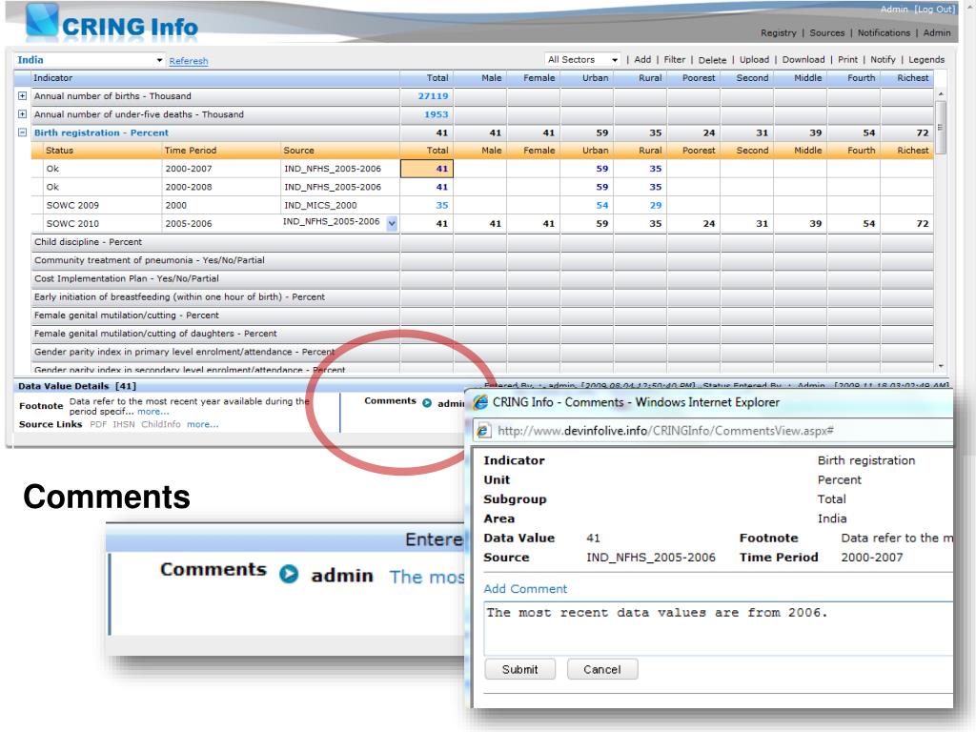Click the Refresh link
Viewport: 976px width, 732px height.
point(189,61)
